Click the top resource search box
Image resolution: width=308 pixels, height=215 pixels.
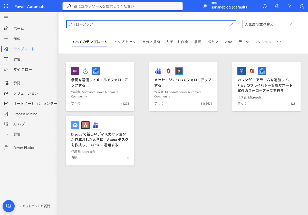point(122,6)
